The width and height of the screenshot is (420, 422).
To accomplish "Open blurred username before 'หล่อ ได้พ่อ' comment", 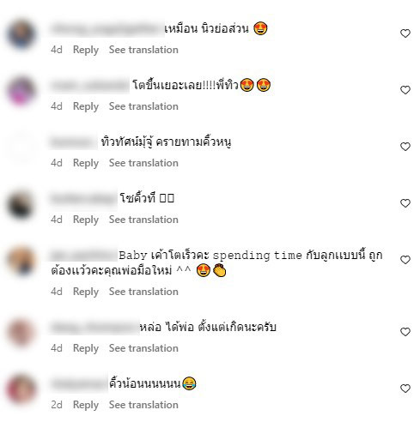I will point(94,327).
